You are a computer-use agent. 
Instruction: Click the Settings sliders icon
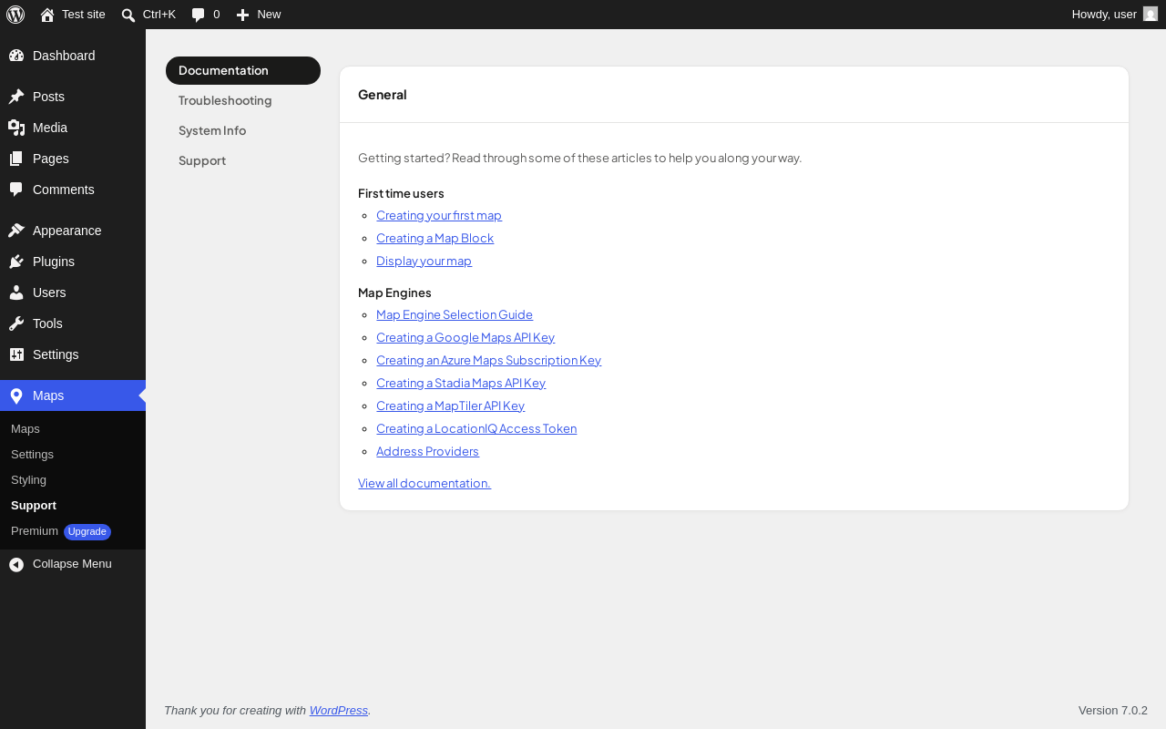click(x=16, y=354)
